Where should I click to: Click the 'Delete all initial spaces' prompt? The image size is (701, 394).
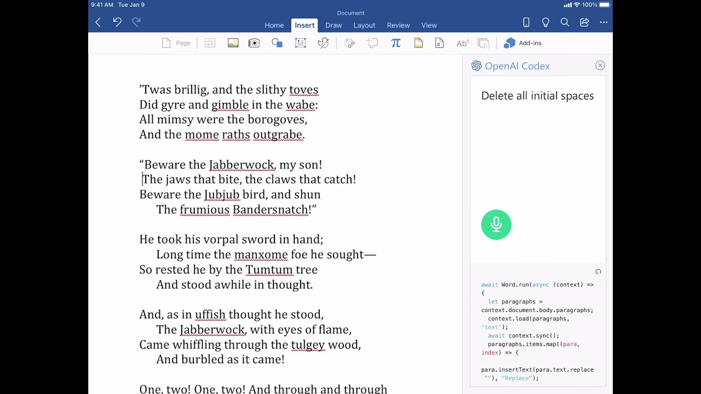(x=537, y=96)
